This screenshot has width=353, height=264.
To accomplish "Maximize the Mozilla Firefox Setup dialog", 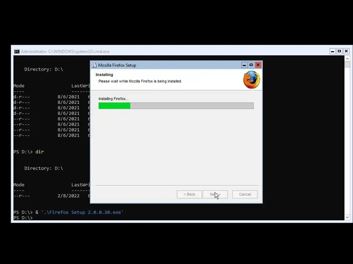I will point(251,65).
